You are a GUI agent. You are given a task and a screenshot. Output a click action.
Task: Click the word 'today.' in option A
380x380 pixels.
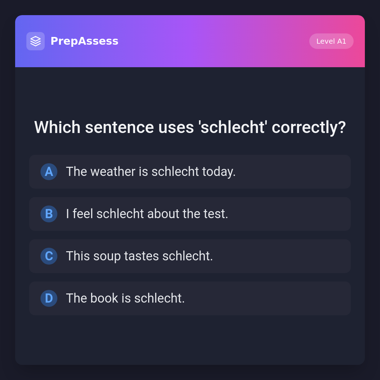click(x=219, y=172)
